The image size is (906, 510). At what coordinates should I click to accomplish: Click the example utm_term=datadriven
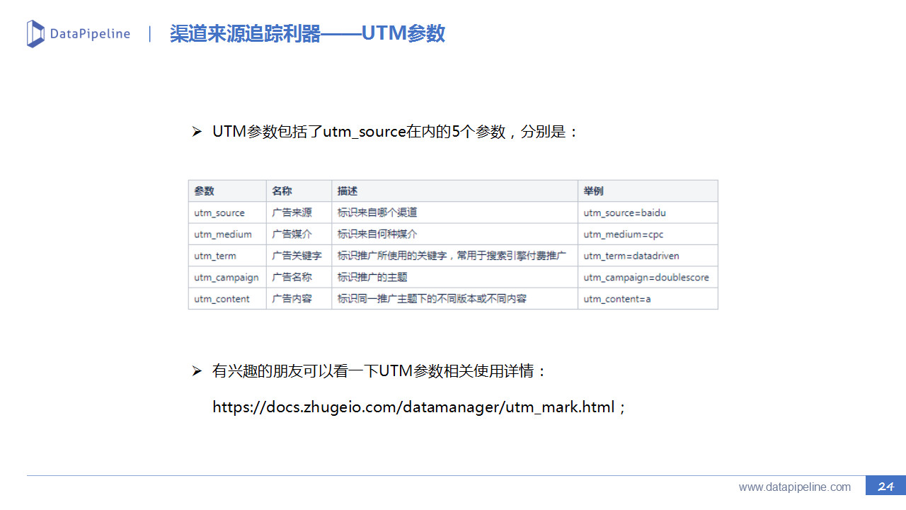tap(631, 256)
